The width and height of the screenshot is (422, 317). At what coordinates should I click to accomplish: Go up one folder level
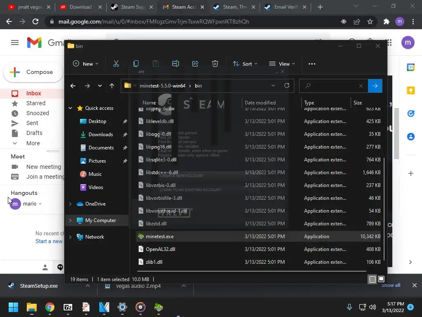(112, 86)
